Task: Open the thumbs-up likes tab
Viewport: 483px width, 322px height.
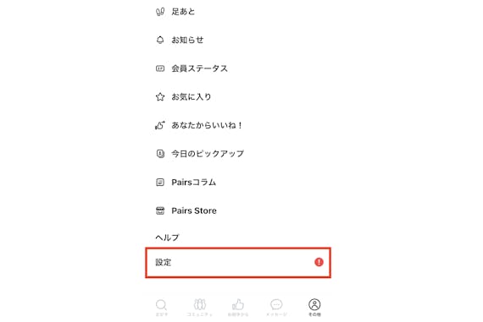Action: point(238,308)
